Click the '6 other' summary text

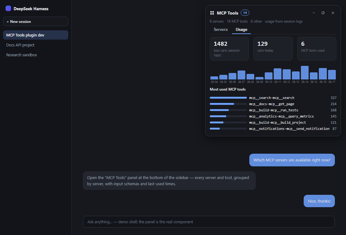(256, 21)
